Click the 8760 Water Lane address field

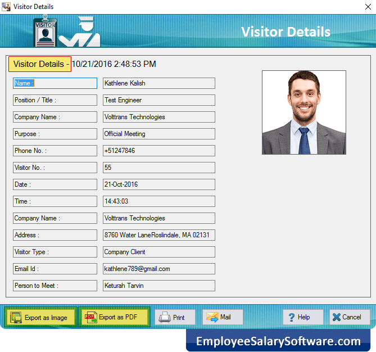pos(159,235)
